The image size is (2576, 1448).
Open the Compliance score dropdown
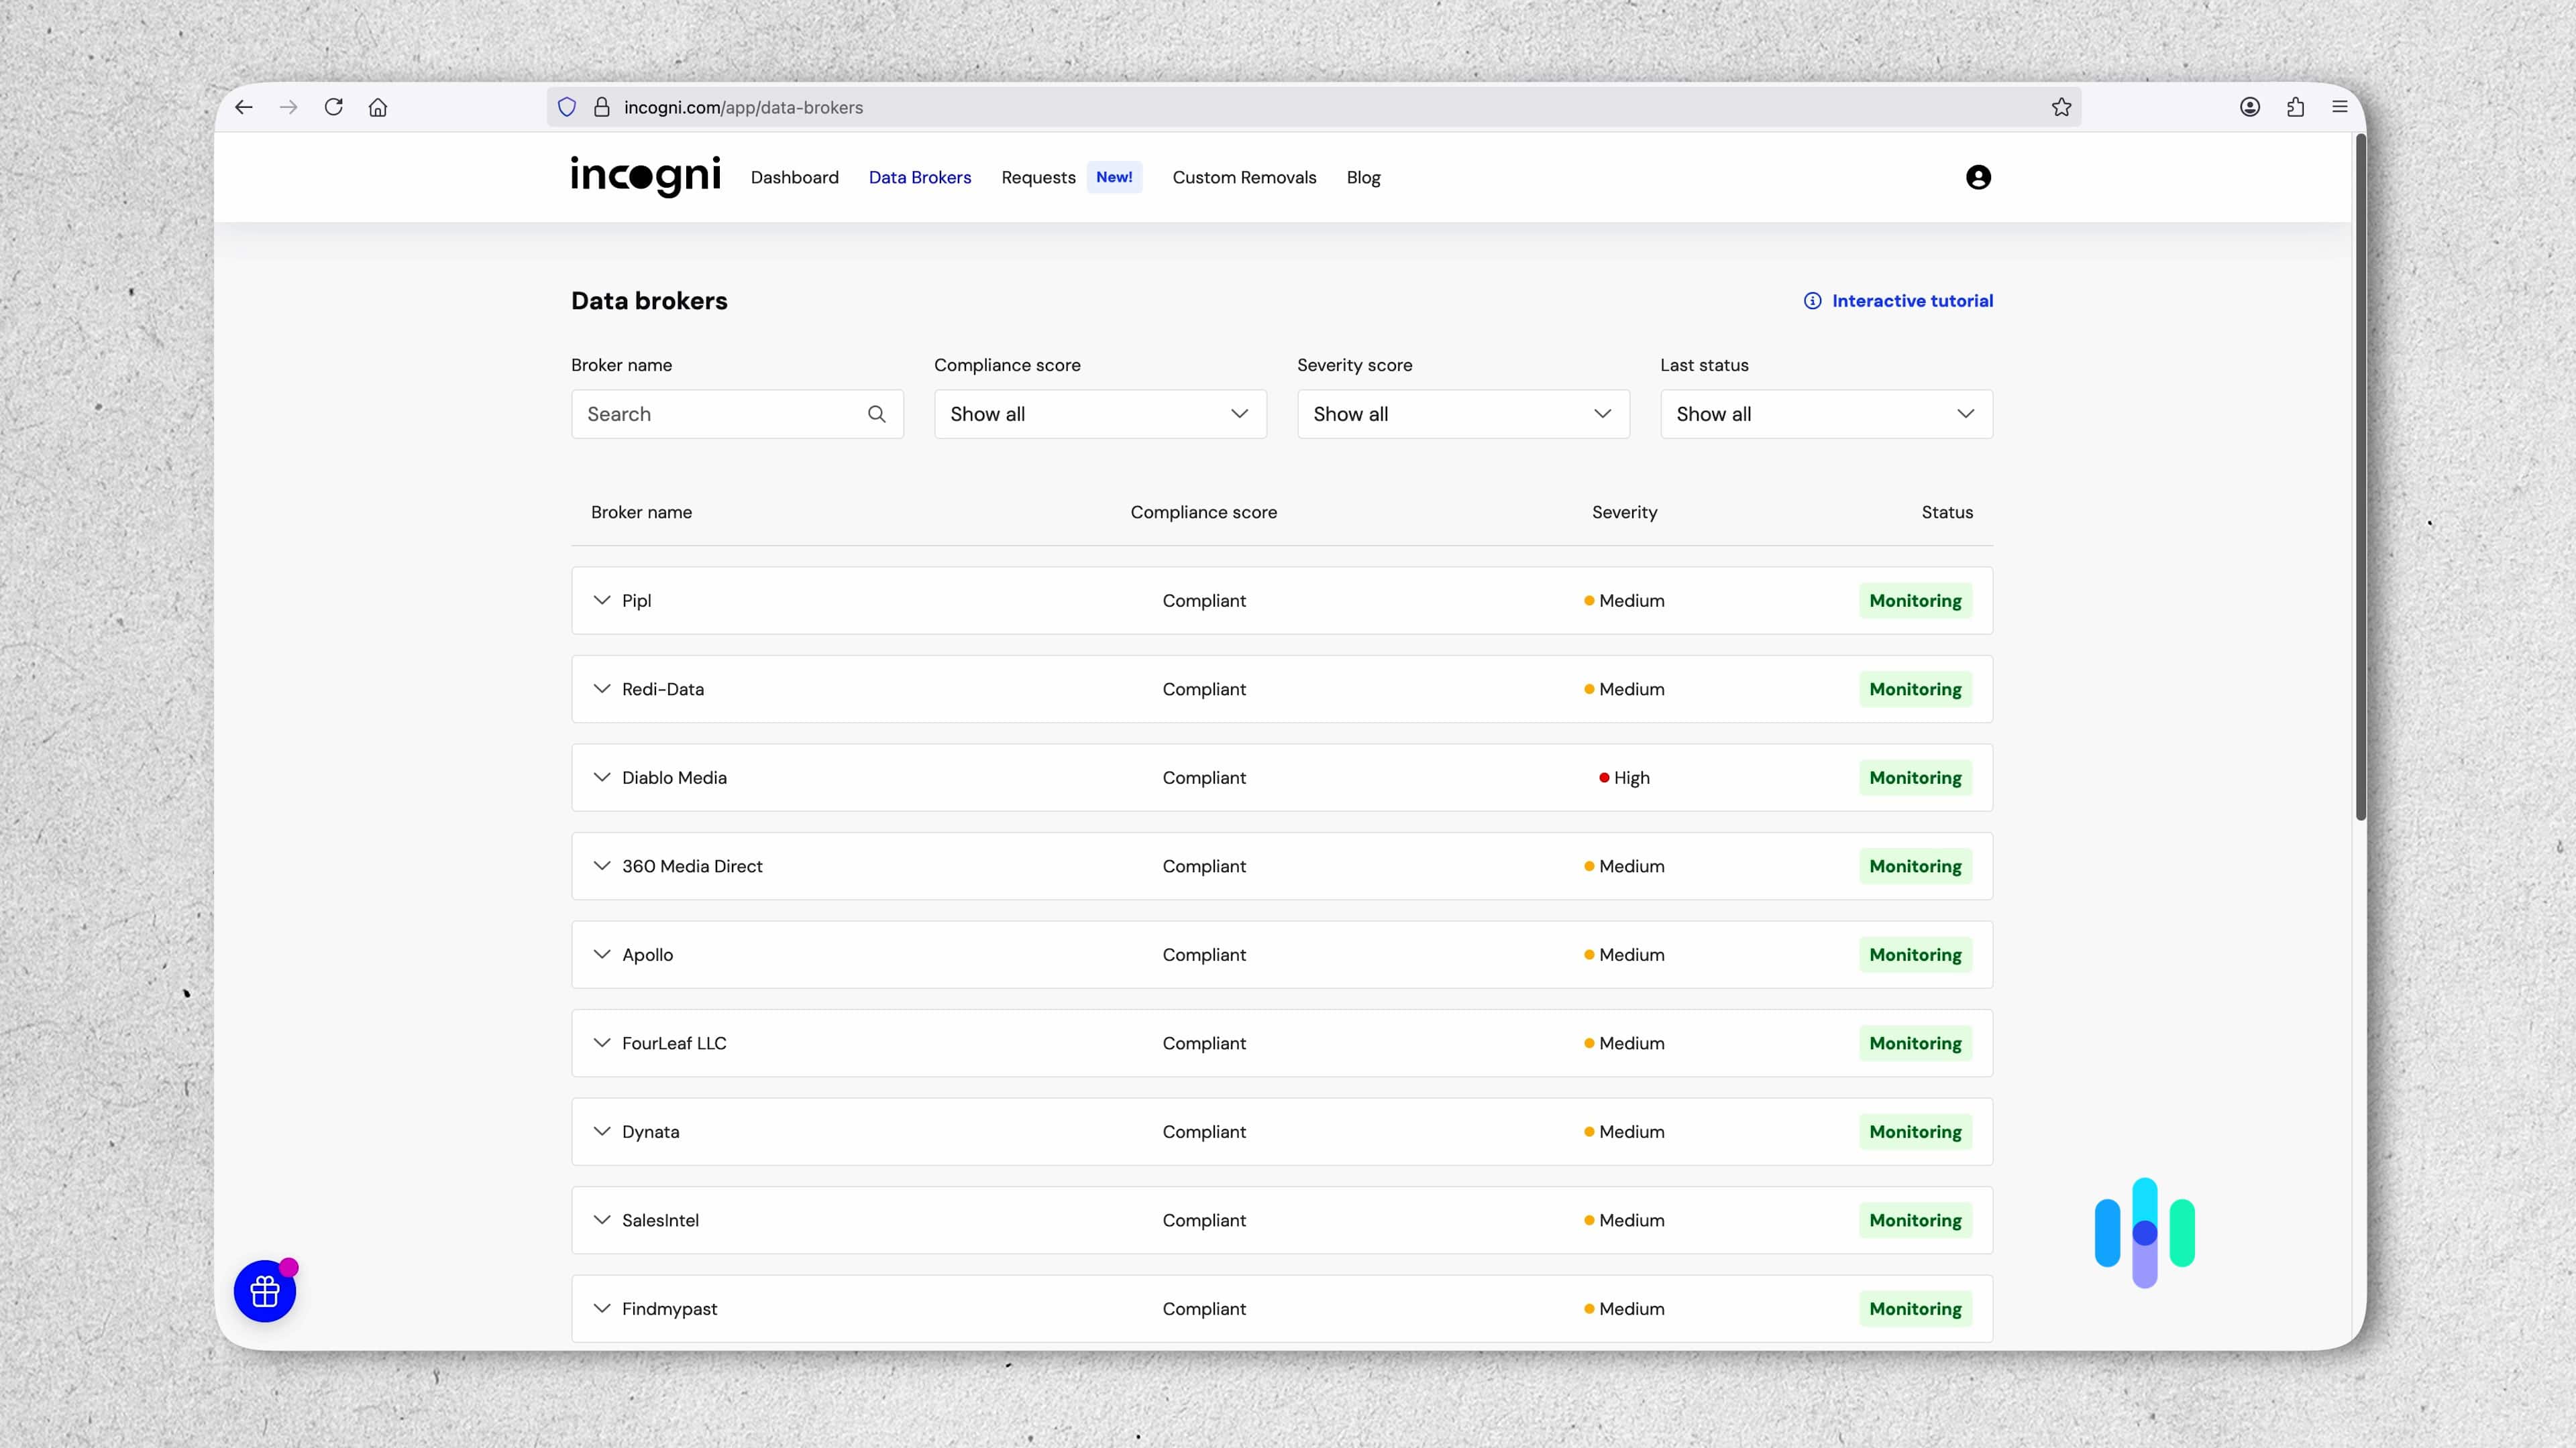coord(1099,414)
